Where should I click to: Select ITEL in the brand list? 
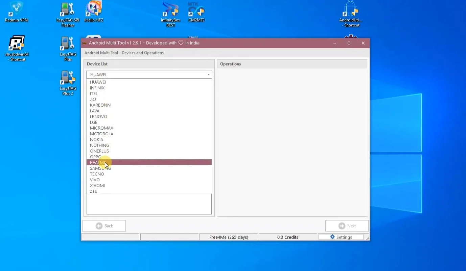click(x=149, y=93)
